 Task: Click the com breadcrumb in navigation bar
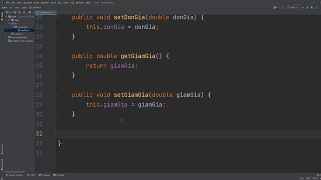[x=17, y=7]
